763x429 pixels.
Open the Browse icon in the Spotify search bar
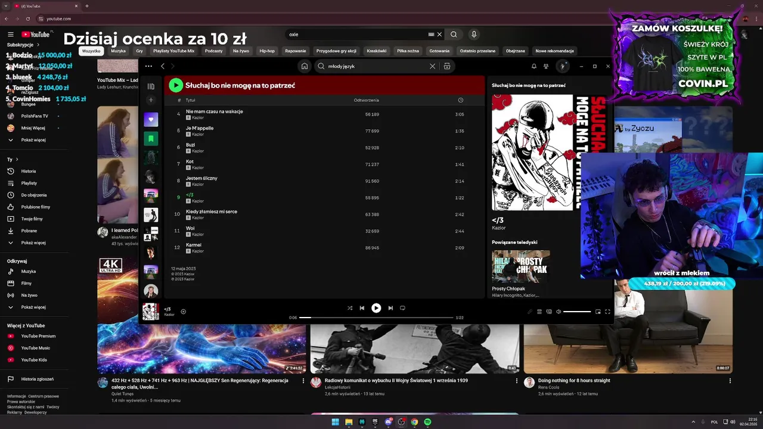pos(446,66)
